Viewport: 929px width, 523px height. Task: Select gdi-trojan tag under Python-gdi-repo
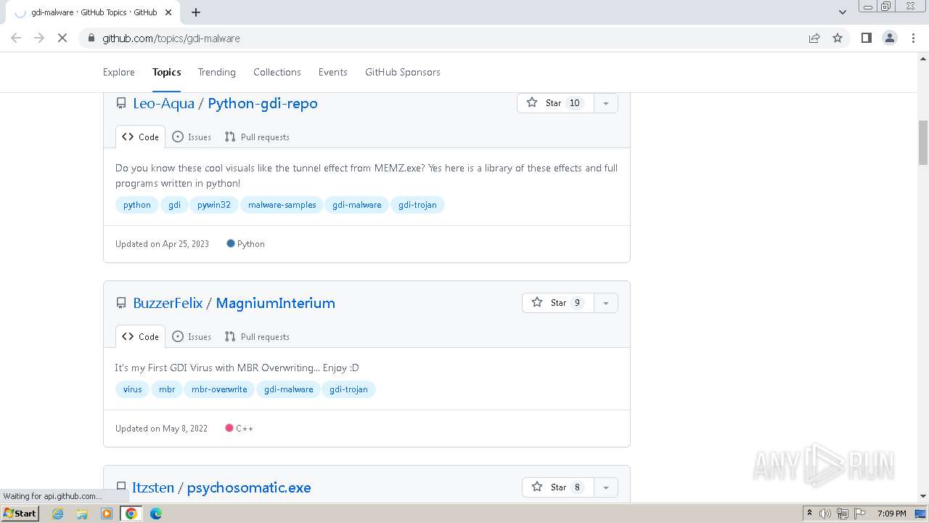pyautogui.click(x=417, y=205)
